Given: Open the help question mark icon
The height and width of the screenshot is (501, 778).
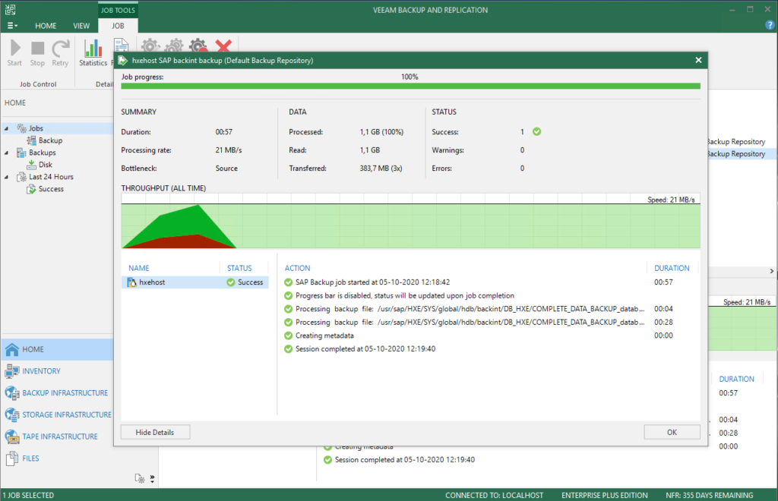Looking at the screenshot, I should pos(770,26).
